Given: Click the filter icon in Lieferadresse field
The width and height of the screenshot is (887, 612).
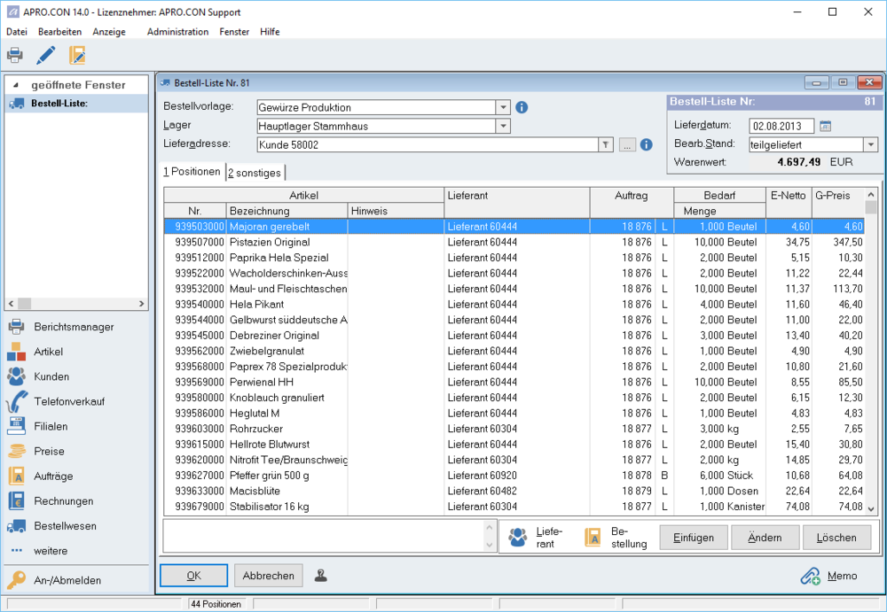Looking at the screenshot, I should pyautogui.click(x=605, y=144).
